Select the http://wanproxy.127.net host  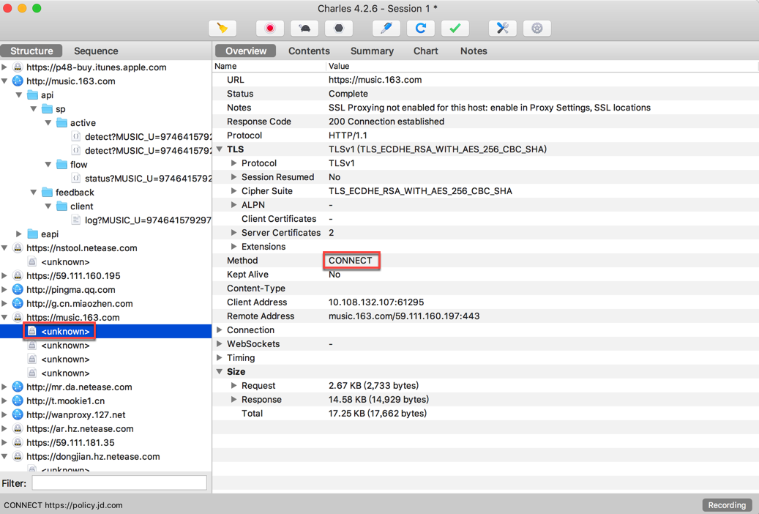(75, 414)
